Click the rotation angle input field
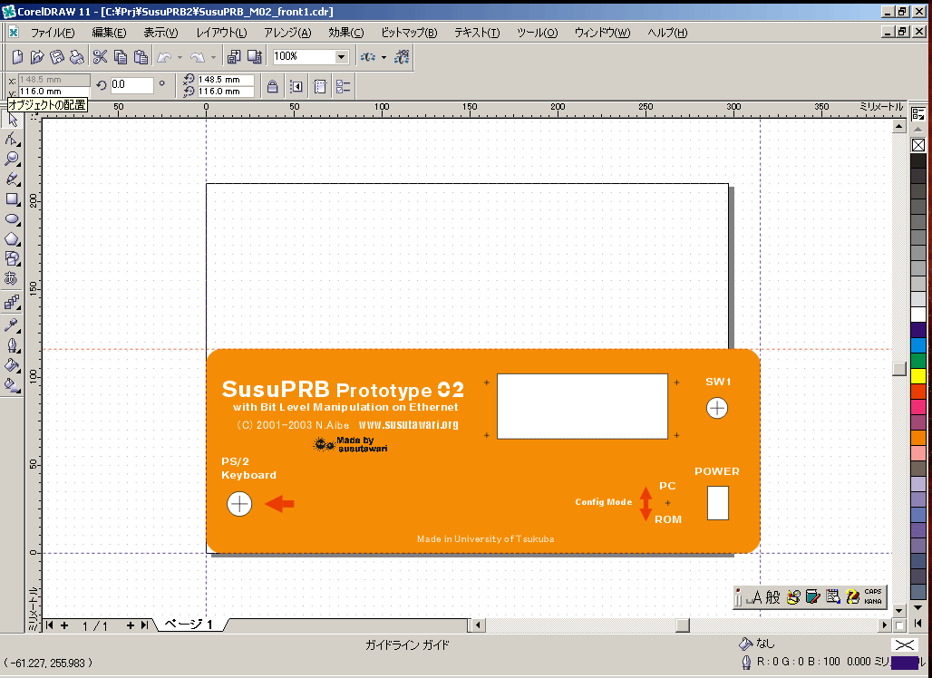Viewport: 932px width, 678px height. pos(132,85)
